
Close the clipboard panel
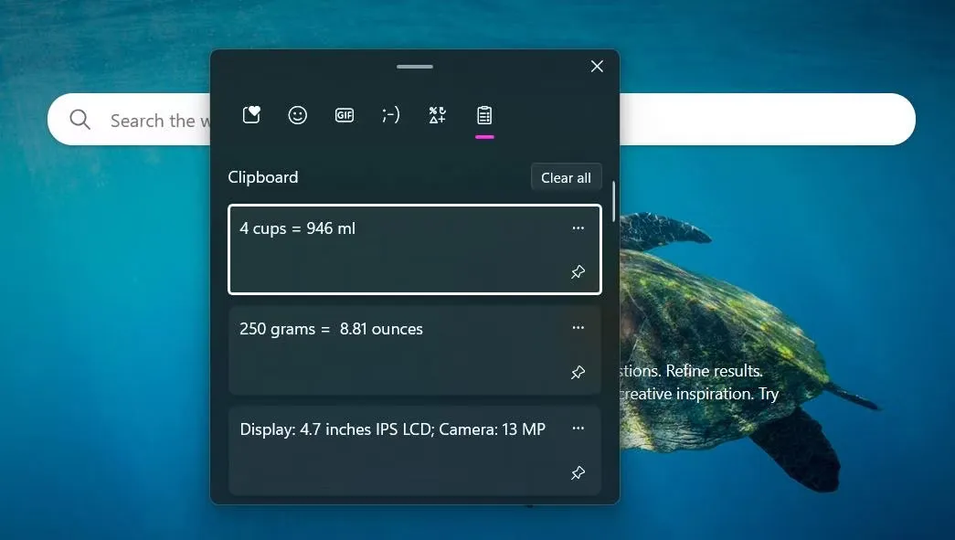(x=597, y=67)
